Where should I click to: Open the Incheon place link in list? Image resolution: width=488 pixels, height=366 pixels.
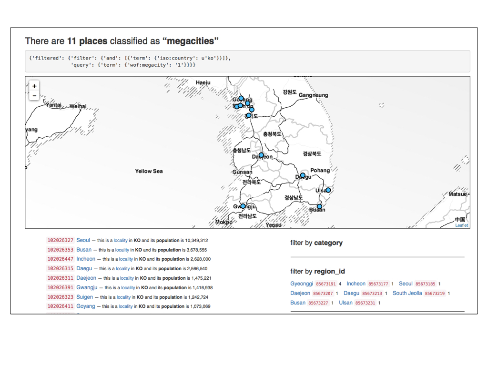tap(86, 259)
